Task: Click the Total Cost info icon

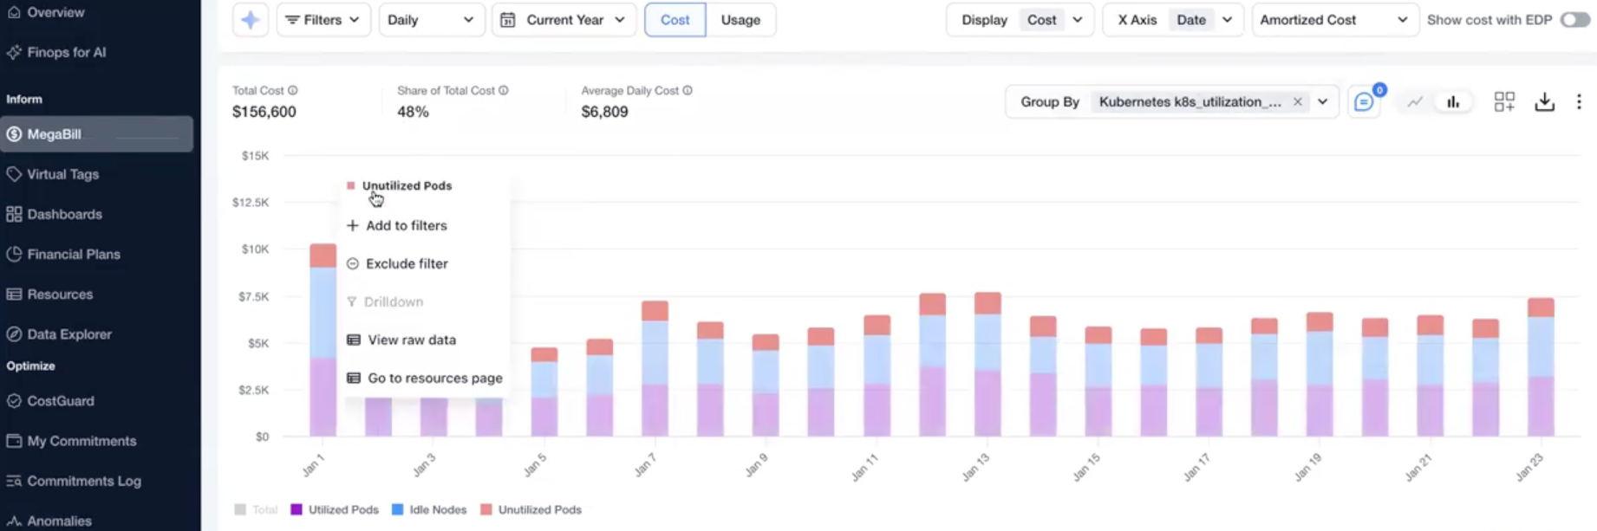Action: pyautogui.click(x=293, y=90)
